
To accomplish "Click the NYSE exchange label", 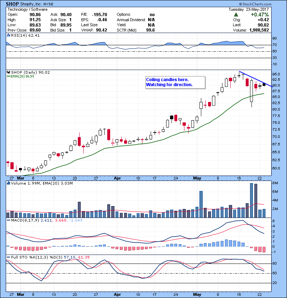I will (48, 4).
